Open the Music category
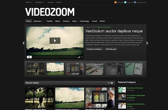The image size is (168, 110). click(x=58, y=21)
